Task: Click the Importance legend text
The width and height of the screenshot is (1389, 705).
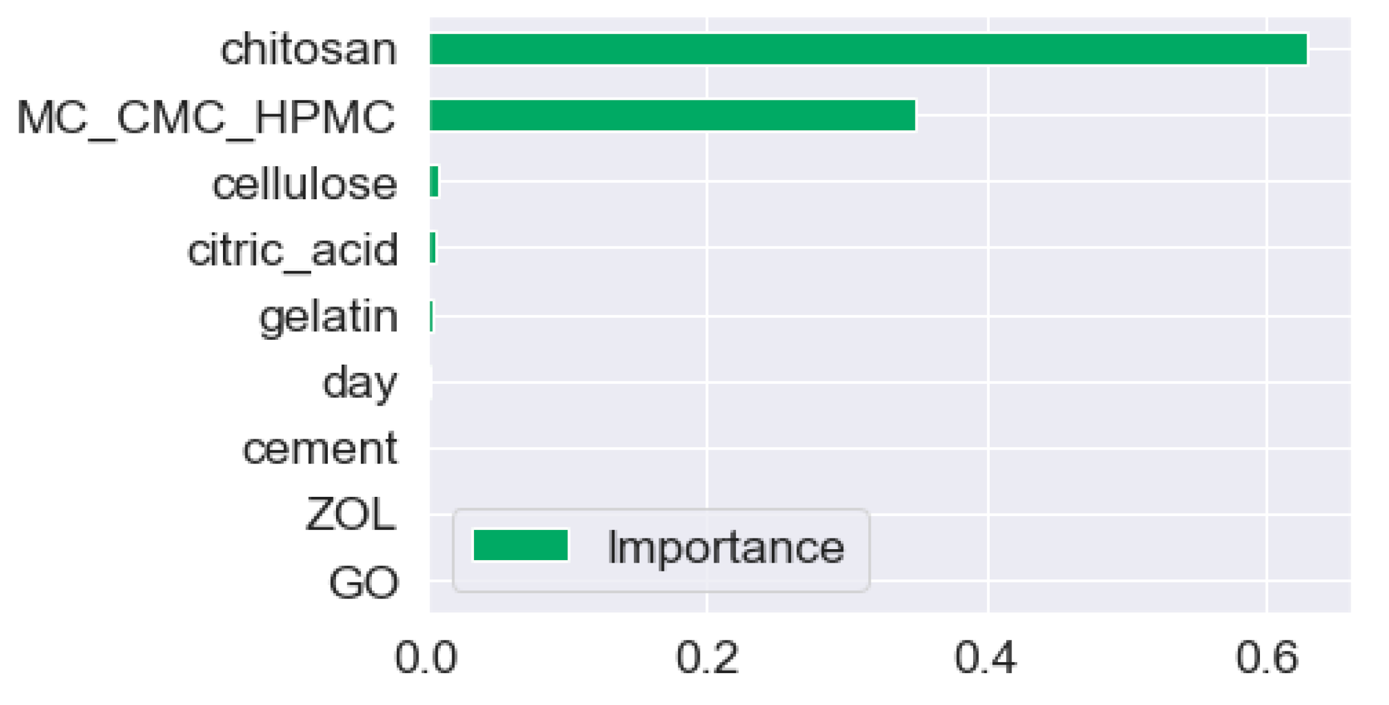Action: click(x=725, y=548)
